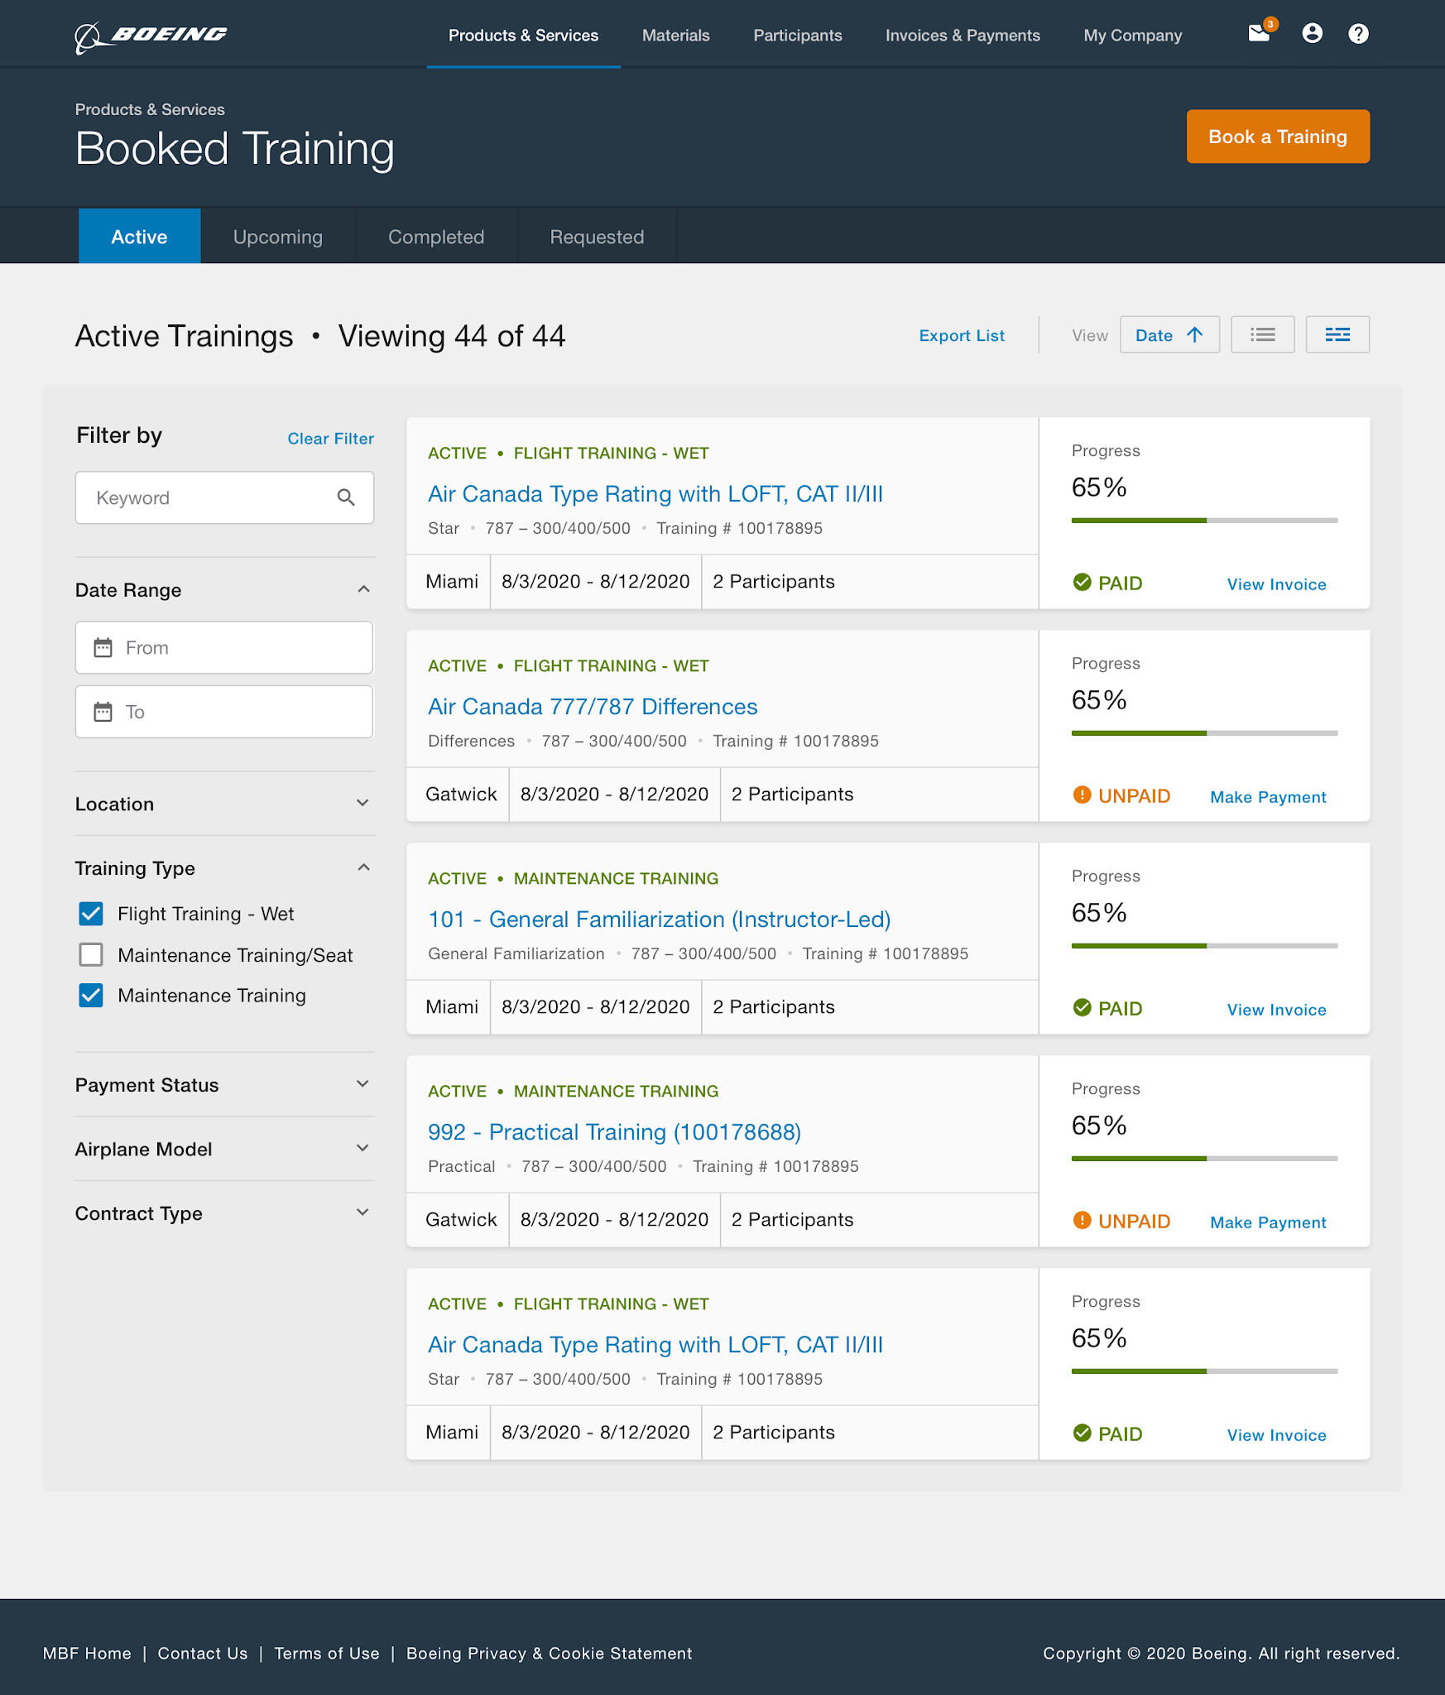Expand the Airplane Model filter
Image resolution: width=1445 pixels, height=1695 pixels.
[x=362, y=1148]
